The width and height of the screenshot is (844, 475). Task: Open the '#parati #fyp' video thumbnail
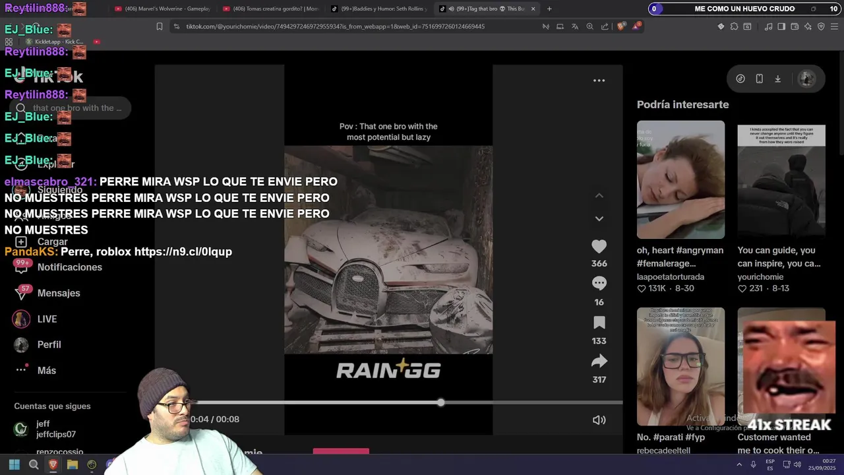pyautogui.click(x=680, y=367)
